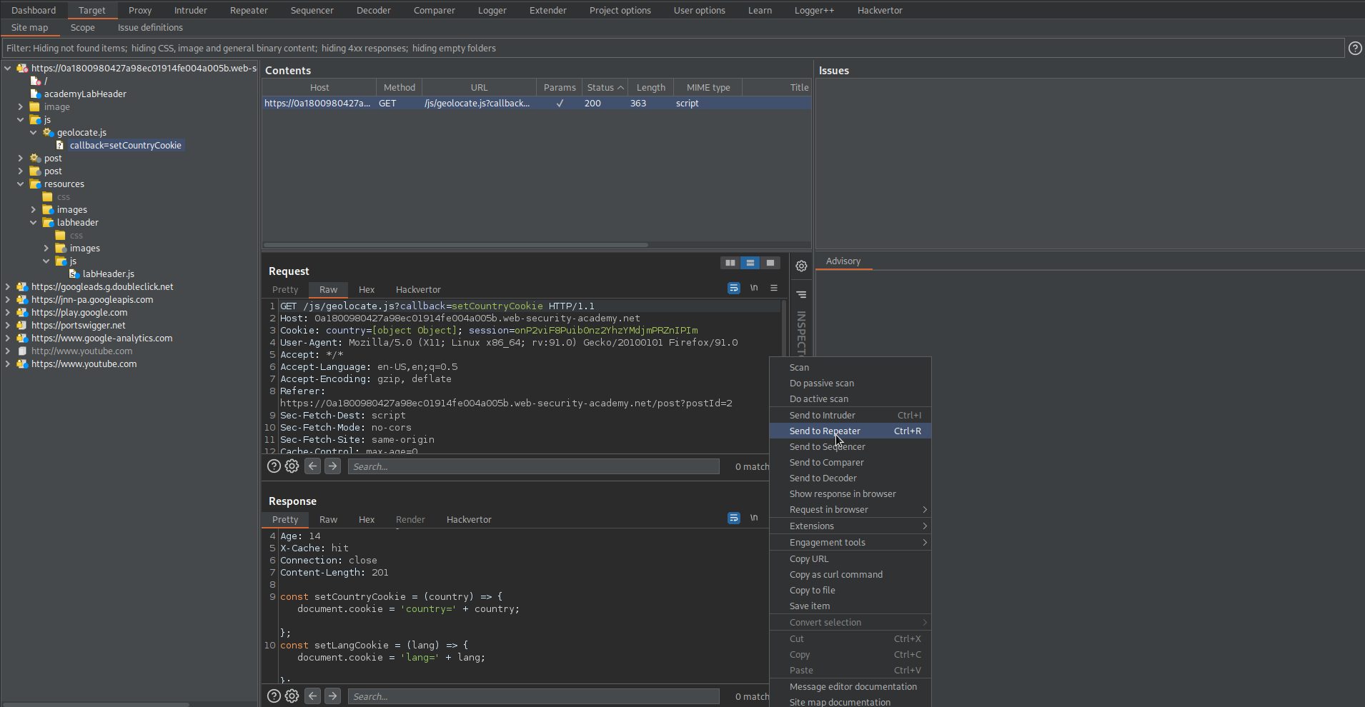The height and width of the screenshot is (707, 1365).
Task: Click the root slash page icon in tree
Action: click(x=35, y=81)
